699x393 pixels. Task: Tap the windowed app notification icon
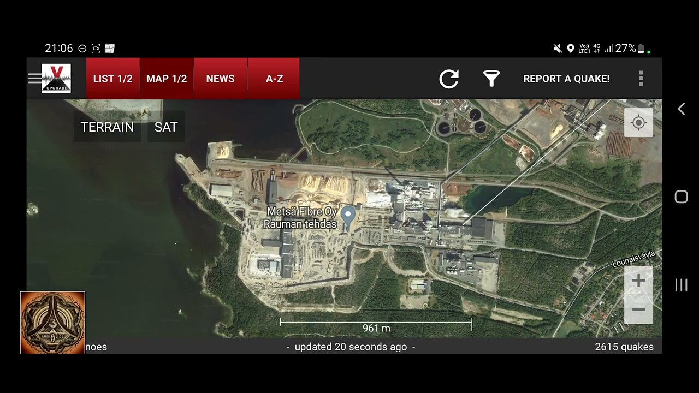[x=110, y=49]
